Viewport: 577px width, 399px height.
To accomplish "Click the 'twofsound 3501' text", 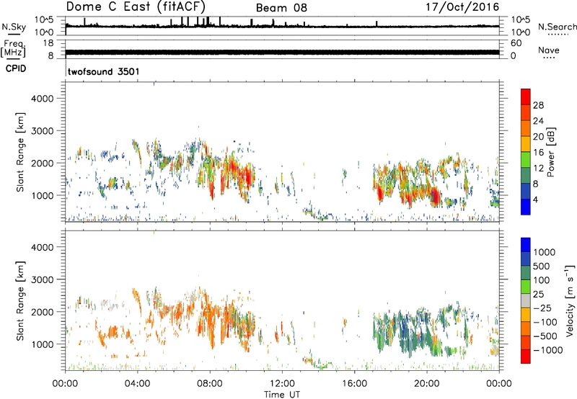I will tap(104, 71).
